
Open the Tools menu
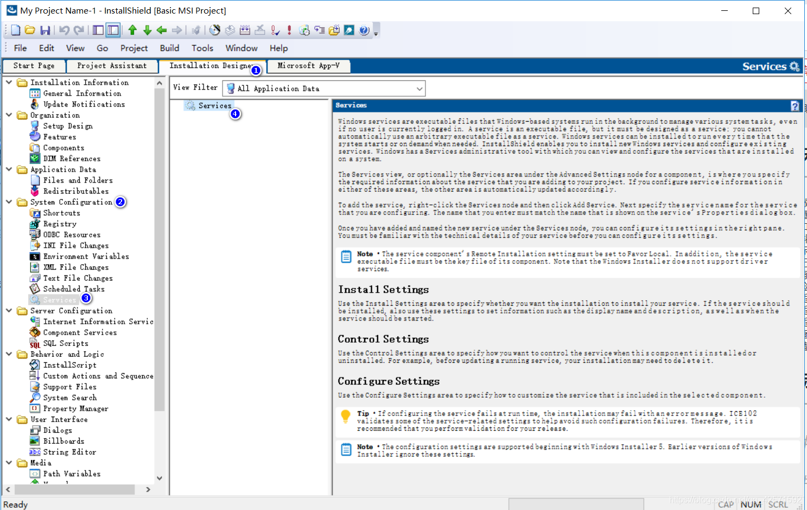click(x=202, y=48)
